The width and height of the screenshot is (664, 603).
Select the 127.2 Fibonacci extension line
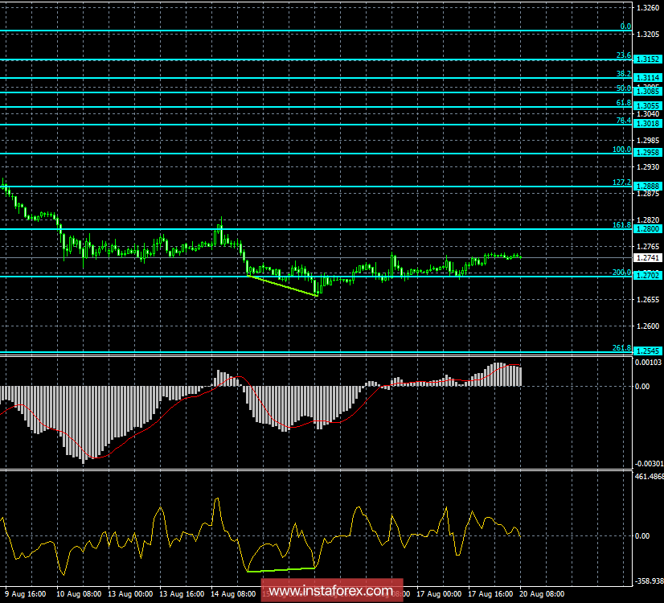click(x=322, y=188)
